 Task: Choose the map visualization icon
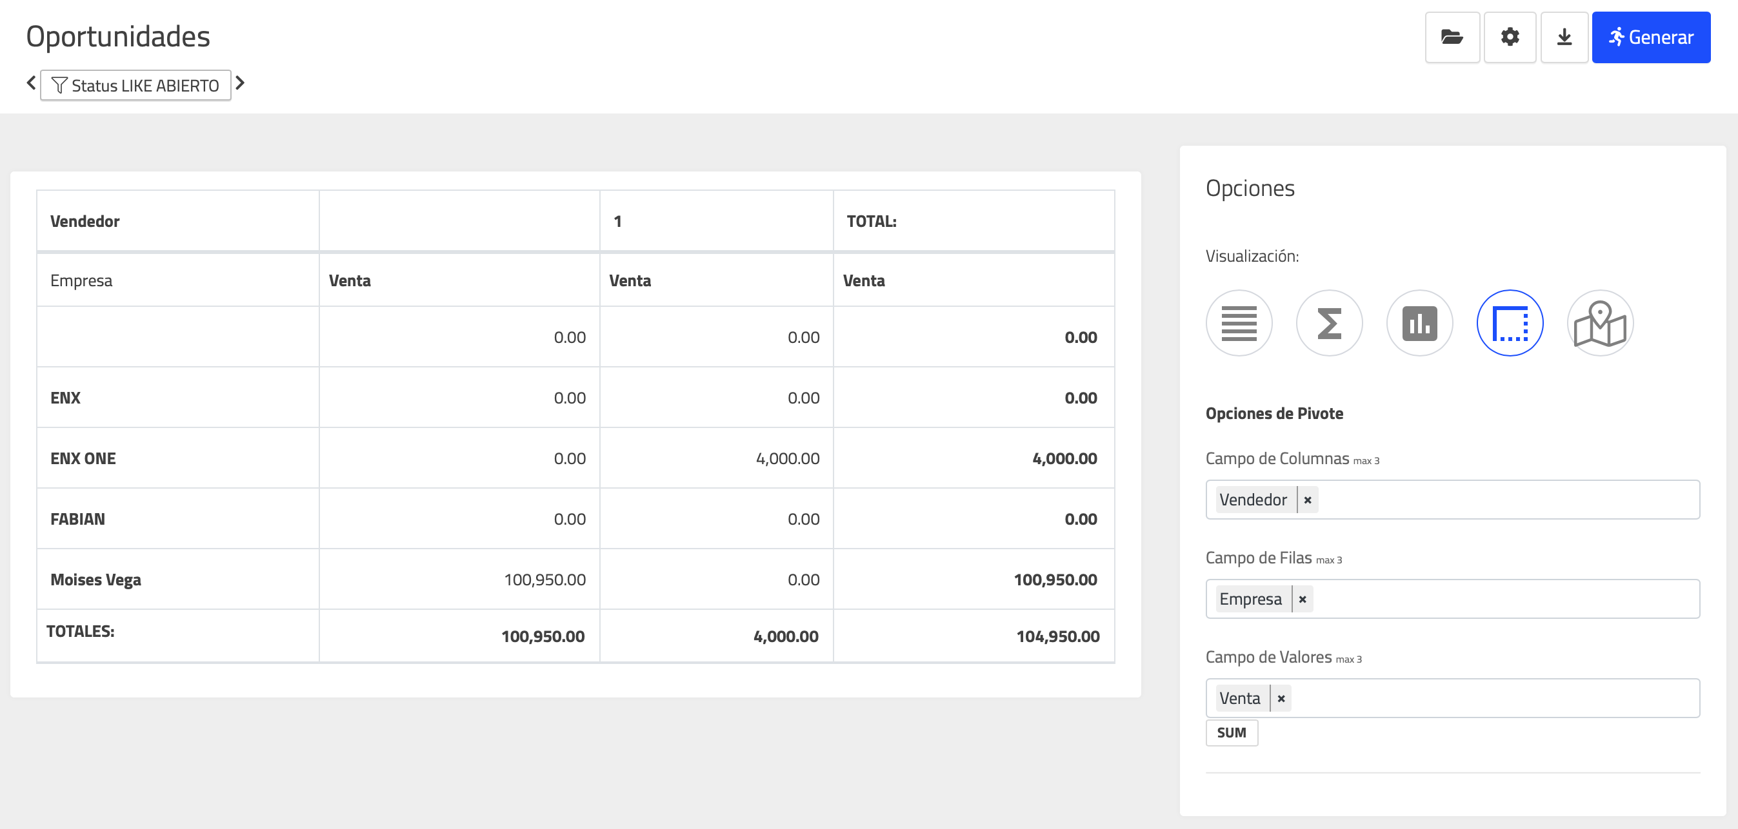point(1600,324)
